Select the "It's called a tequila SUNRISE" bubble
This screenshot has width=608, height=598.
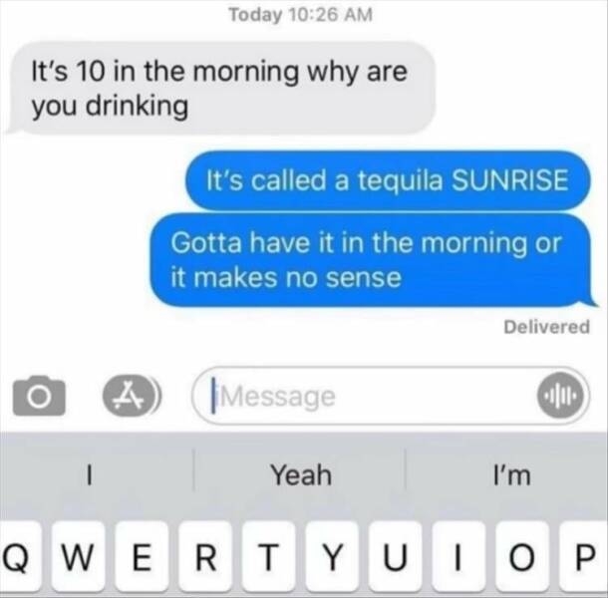(388, 180)
